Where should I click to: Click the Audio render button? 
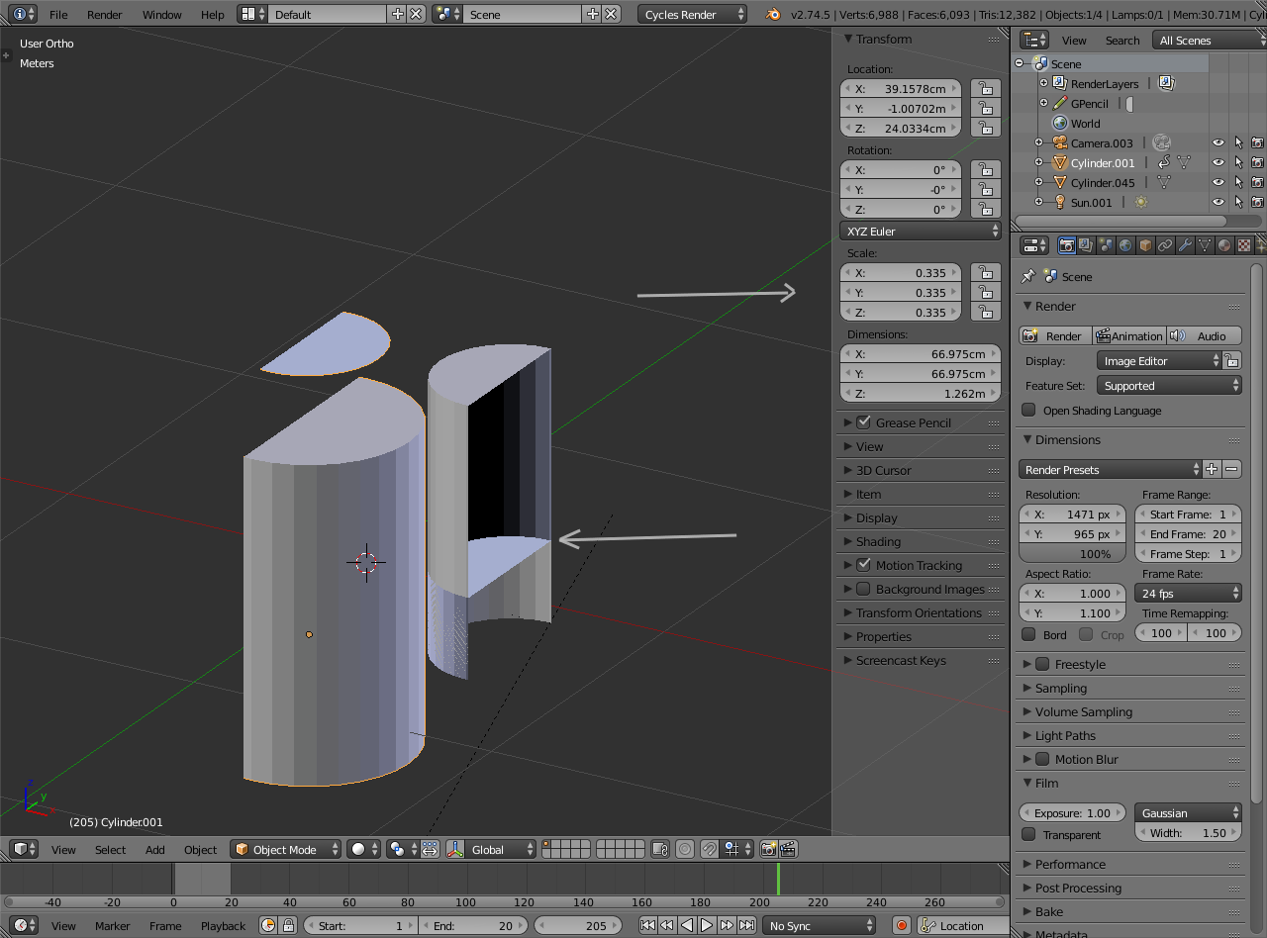pyautogui.click(x=1204, y=336)
